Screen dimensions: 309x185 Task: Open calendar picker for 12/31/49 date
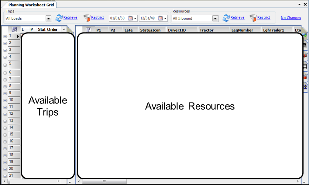[161, 18]
